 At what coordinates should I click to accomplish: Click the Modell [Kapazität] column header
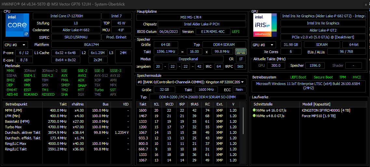click(x=333, y=104)
